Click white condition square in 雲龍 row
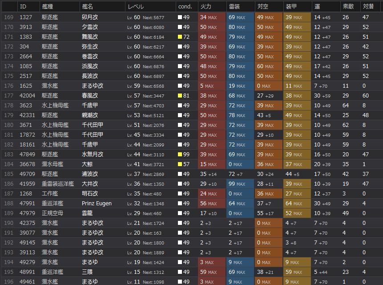 pyautogui.click(x=180, y=213)
